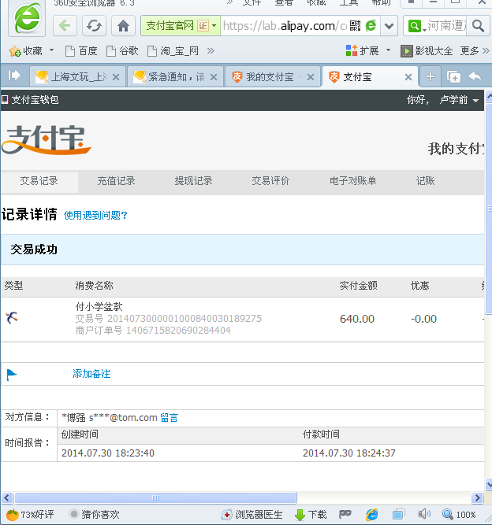Click 添加备注 link

pos(91,374)
